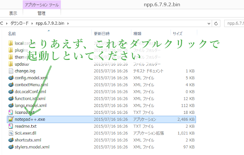This screenshot has width=244, height=155.
Task: Click the readme.txt file icon
Action: click(11, 126)
